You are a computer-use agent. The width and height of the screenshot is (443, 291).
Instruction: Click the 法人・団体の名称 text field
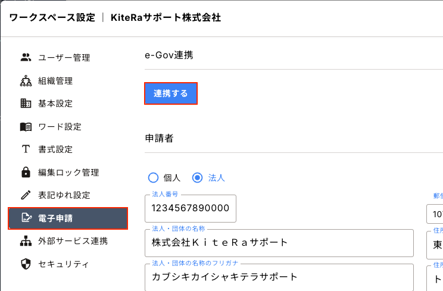coord(279,242)
